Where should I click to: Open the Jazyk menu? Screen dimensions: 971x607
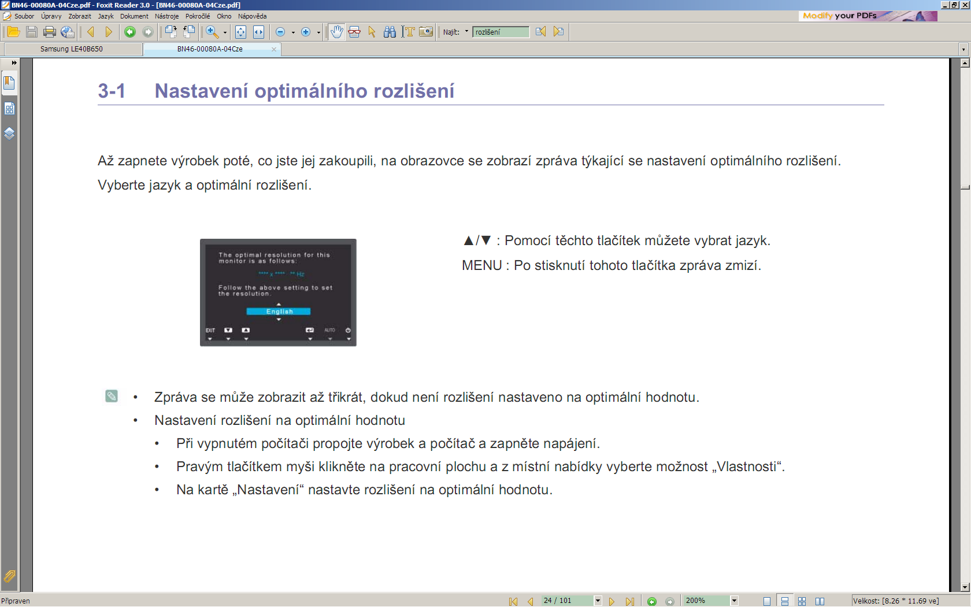pos(106,16)
